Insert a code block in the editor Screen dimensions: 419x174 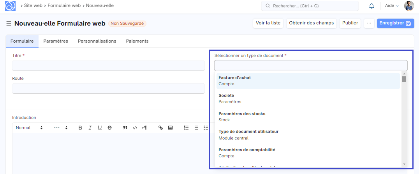[x=135, y=128]
